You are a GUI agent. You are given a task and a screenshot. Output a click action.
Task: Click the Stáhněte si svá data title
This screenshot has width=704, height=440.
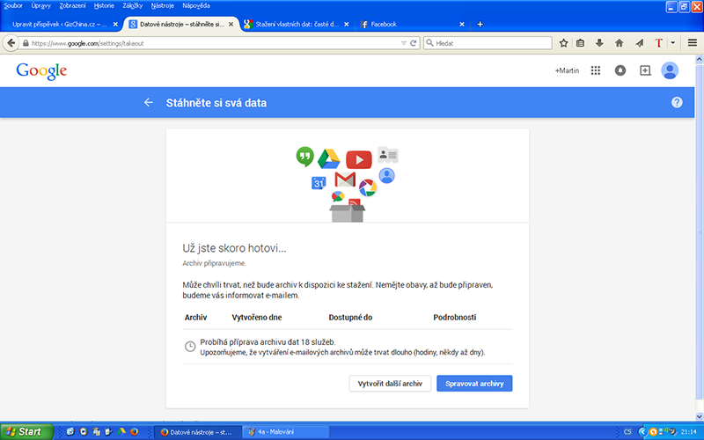pyautogui.click(x=216, y=103)
